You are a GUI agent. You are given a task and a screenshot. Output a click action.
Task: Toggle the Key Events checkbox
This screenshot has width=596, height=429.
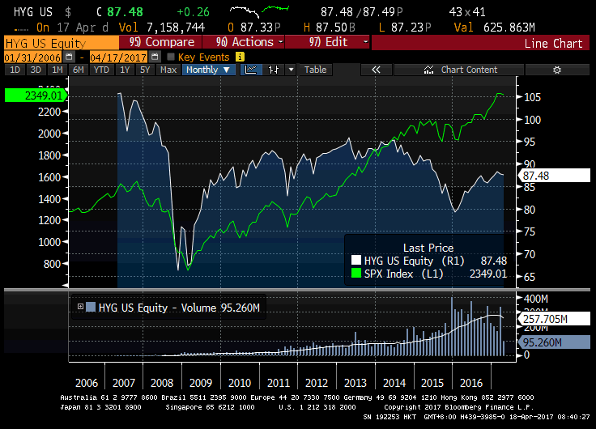point(171,57)
